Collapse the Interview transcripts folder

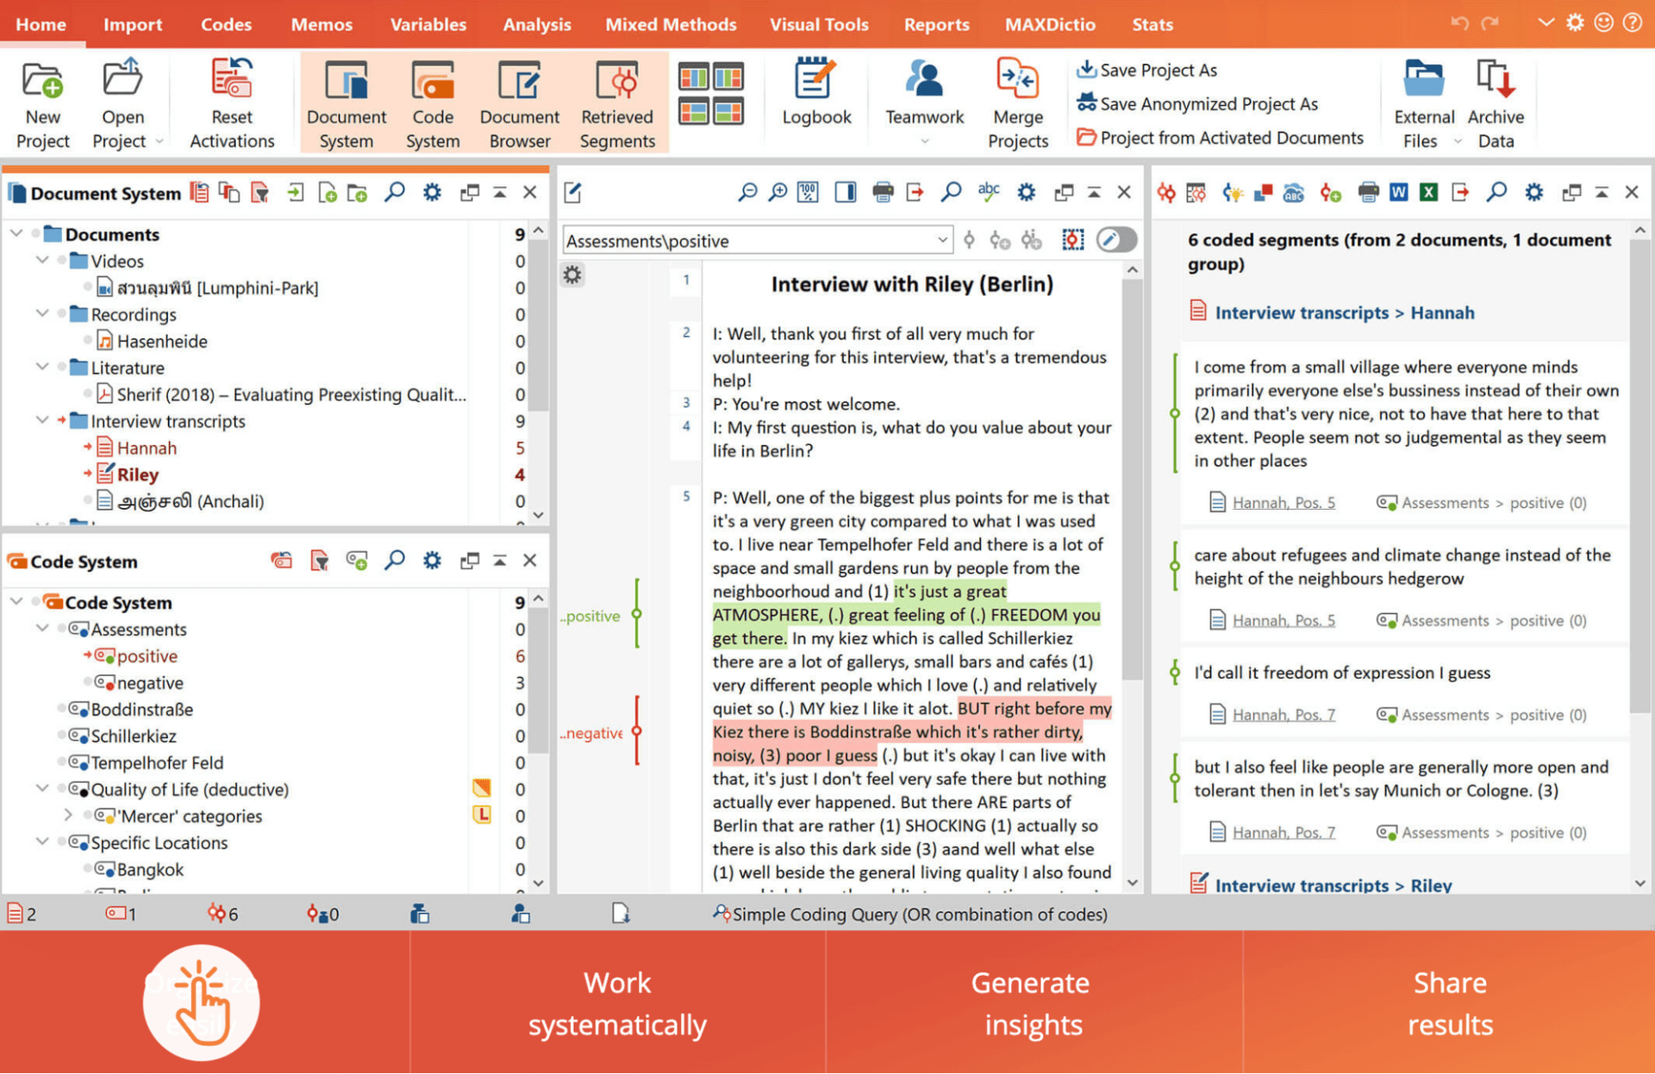click(x=42, y=420)
